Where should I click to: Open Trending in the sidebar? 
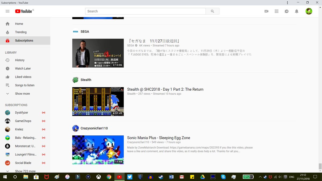point(25,32)
